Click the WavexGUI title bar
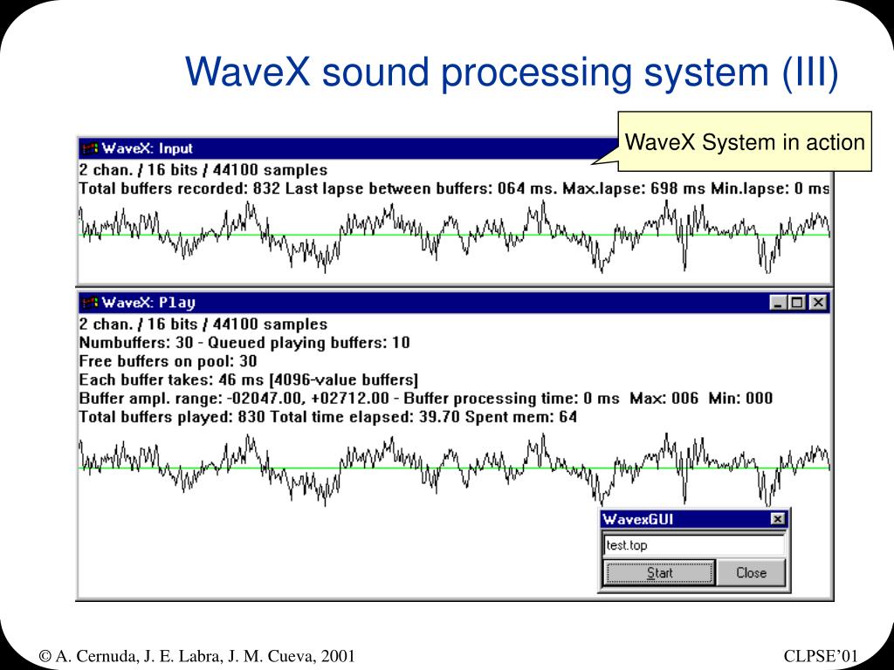This screenshot has width=894, height=670. click(x=694, y=519)
